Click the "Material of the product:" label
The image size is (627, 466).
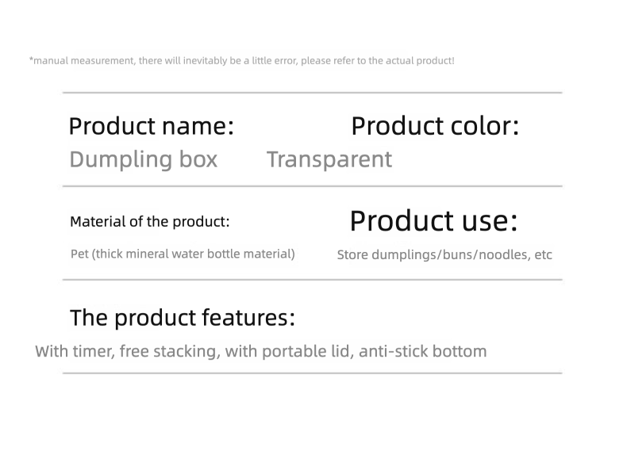149,222
